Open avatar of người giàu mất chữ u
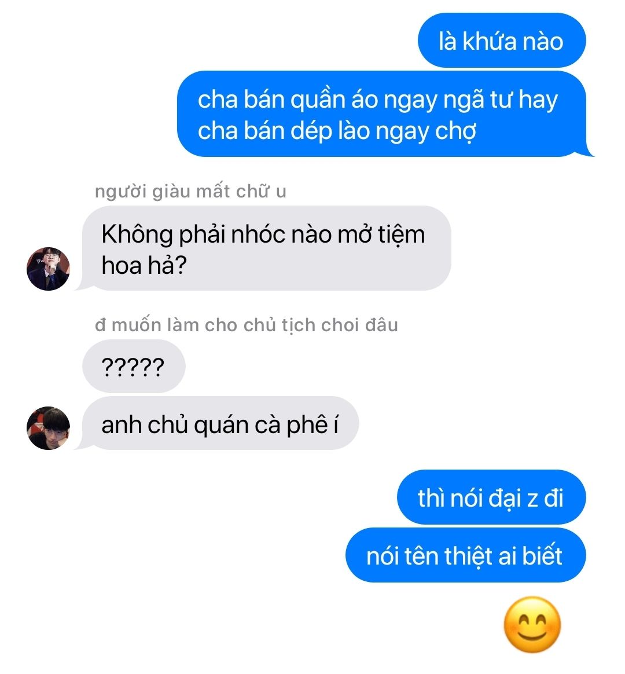Screen dimensions: 625x674 [x=48, y=269]
